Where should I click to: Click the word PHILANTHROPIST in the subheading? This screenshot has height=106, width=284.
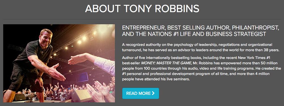[255, 28]
